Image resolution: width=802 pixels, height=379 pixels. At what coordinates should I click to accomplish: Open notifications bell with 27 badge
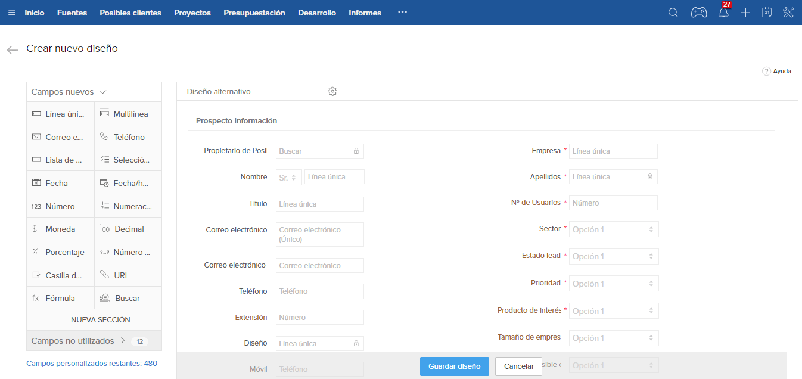[x=723, y=13]
